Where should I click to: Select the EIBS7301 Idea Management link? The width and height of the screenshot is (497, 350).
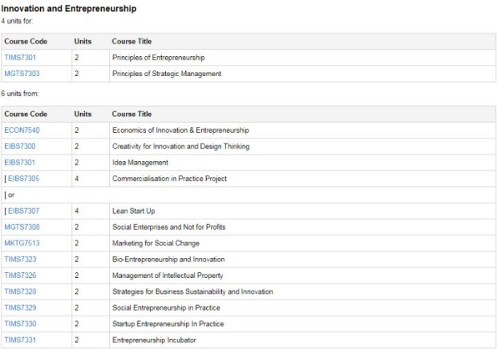pos(20,163)
